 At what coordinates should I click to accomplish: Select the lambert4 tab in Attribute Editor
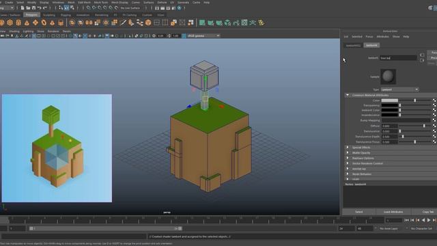click(371, 45)
